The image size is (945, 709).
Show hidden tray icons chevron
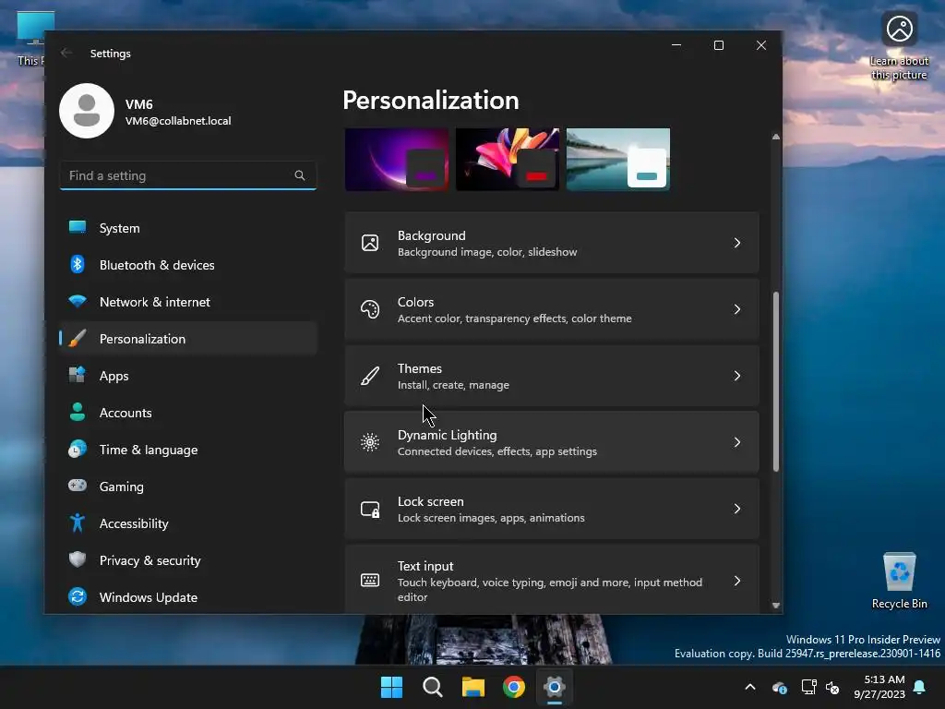[x=750, y=687]
